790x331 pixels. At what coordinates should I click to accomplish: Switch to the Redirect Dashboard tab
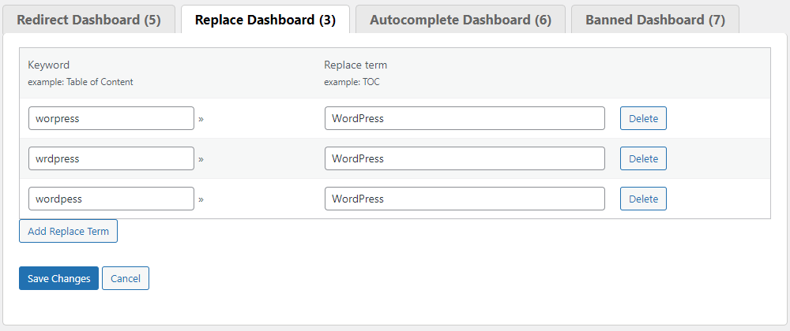coord(88,20)
